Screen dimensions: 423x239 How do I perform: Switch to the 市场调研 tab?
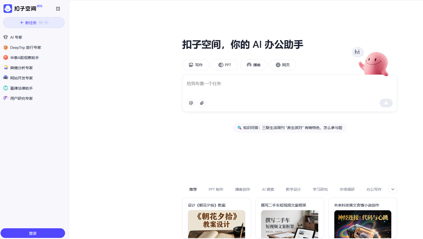(347, 189)
